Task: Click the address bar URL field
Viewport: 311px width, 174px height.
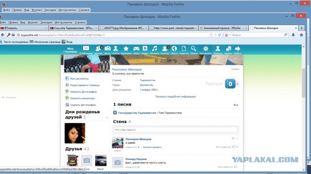Action: [113, 35]
